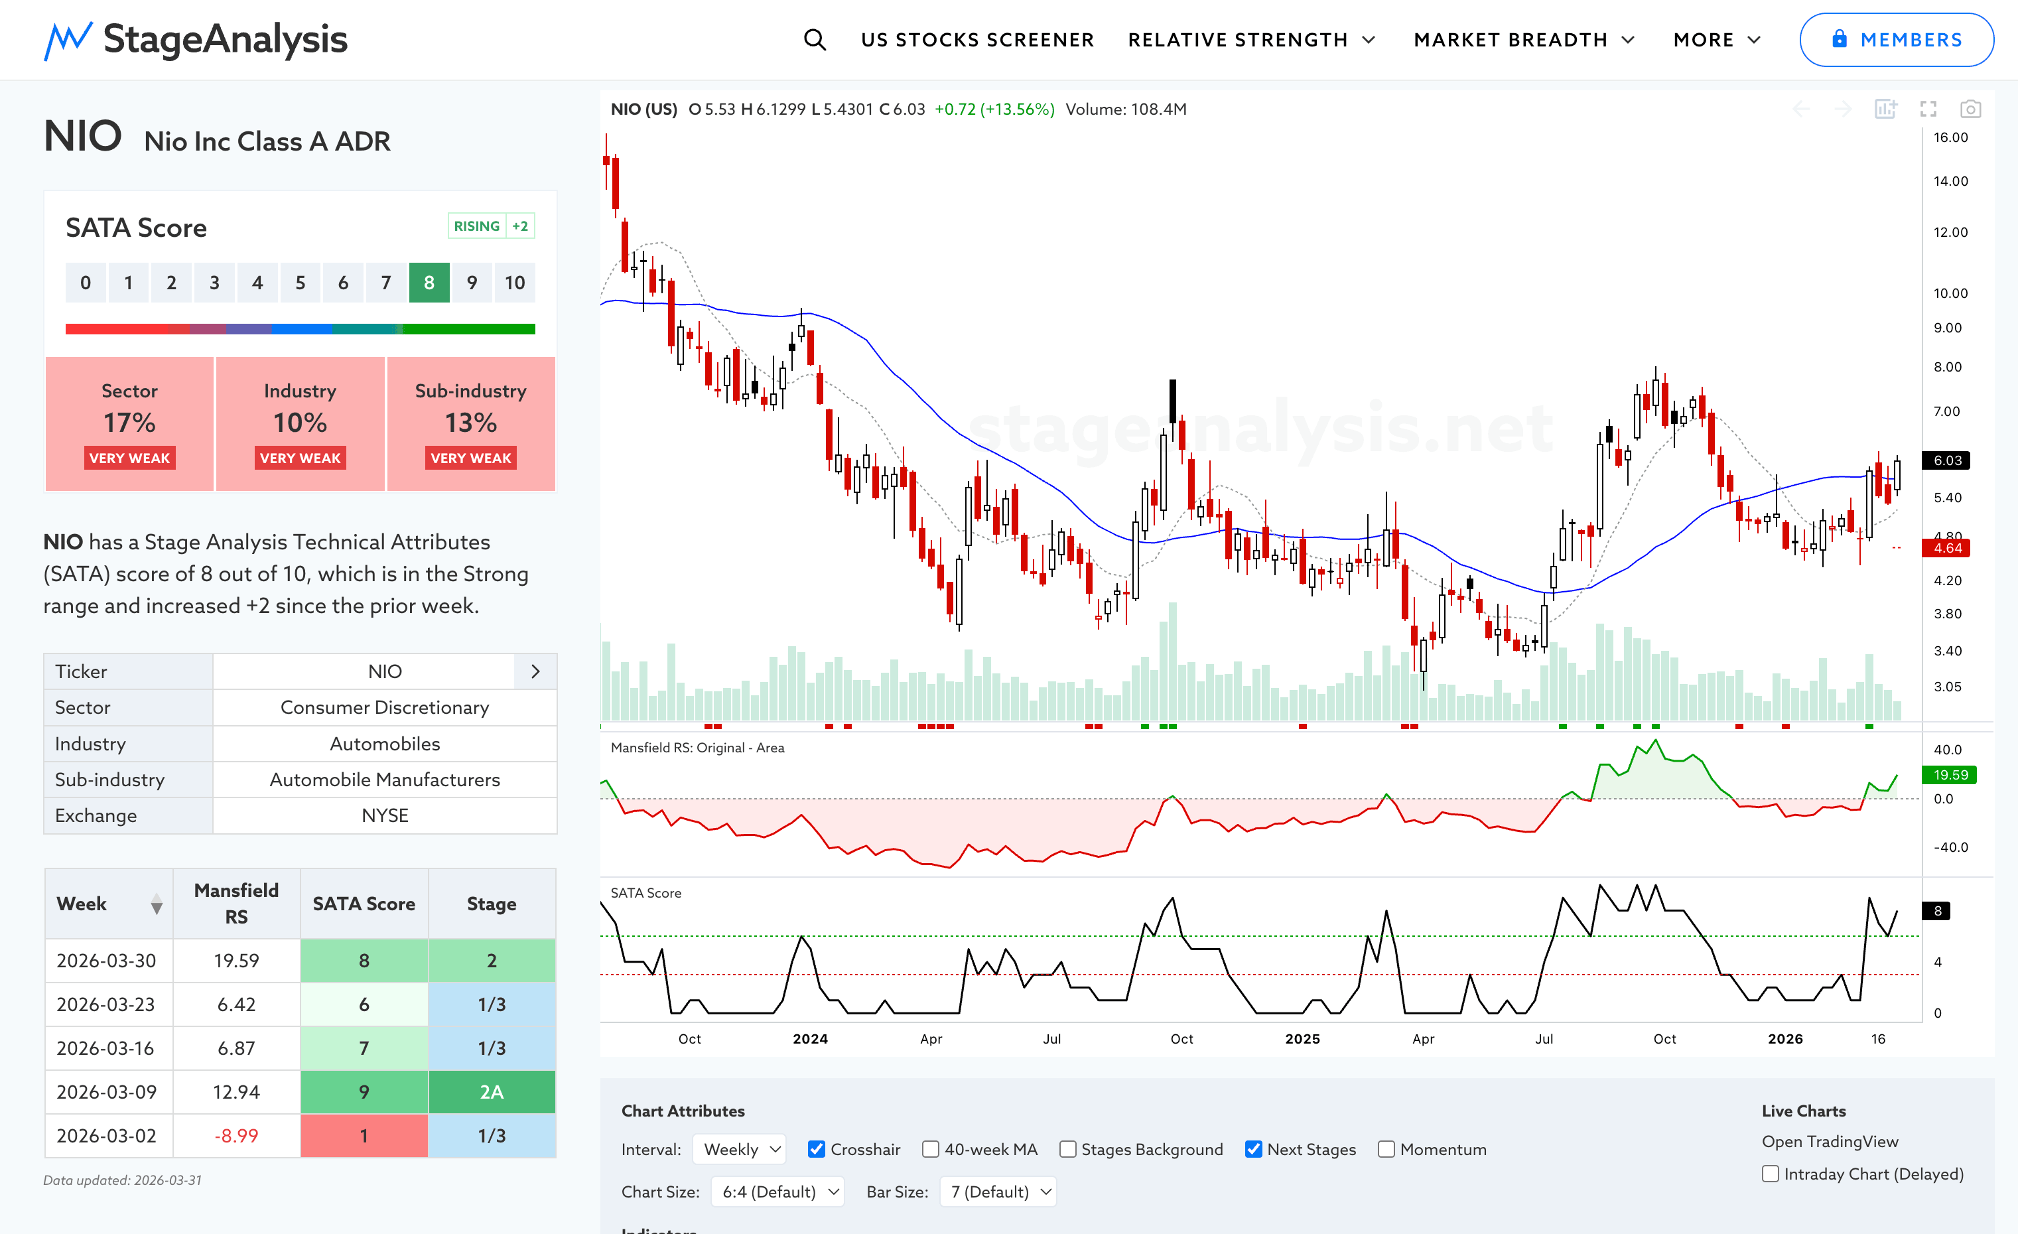Viewport: 2018px width, 1234px height.
Task: Click the chart back arrow icon
Action: [x=1801, y=109]
